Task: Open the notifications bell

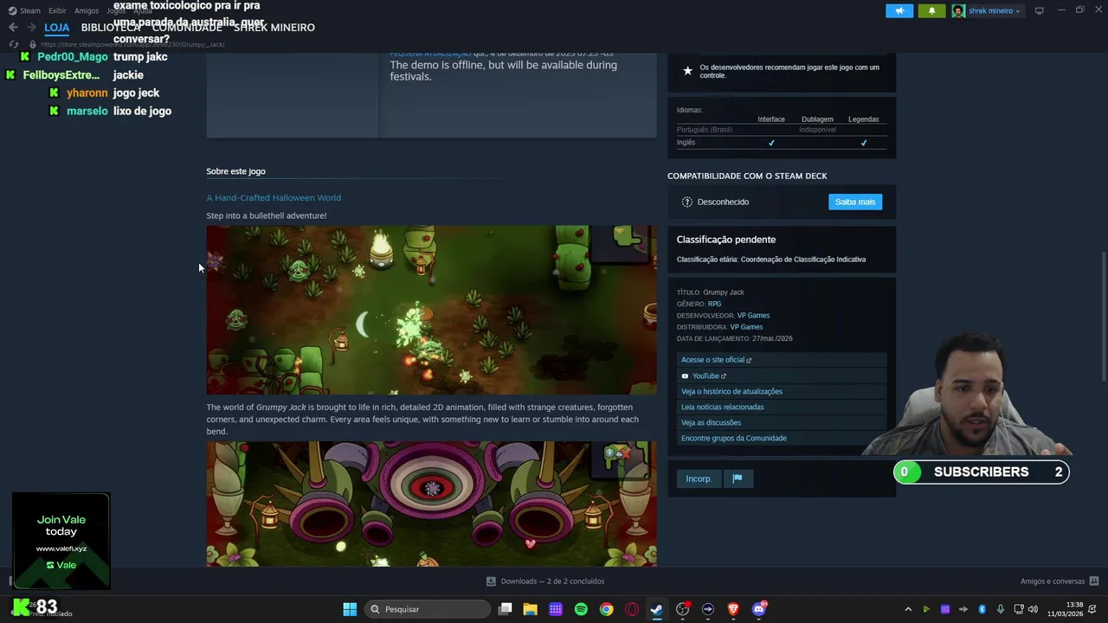Action: (931, 10)
